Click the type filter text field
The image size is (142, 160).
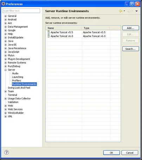click(x=21, y=11)
